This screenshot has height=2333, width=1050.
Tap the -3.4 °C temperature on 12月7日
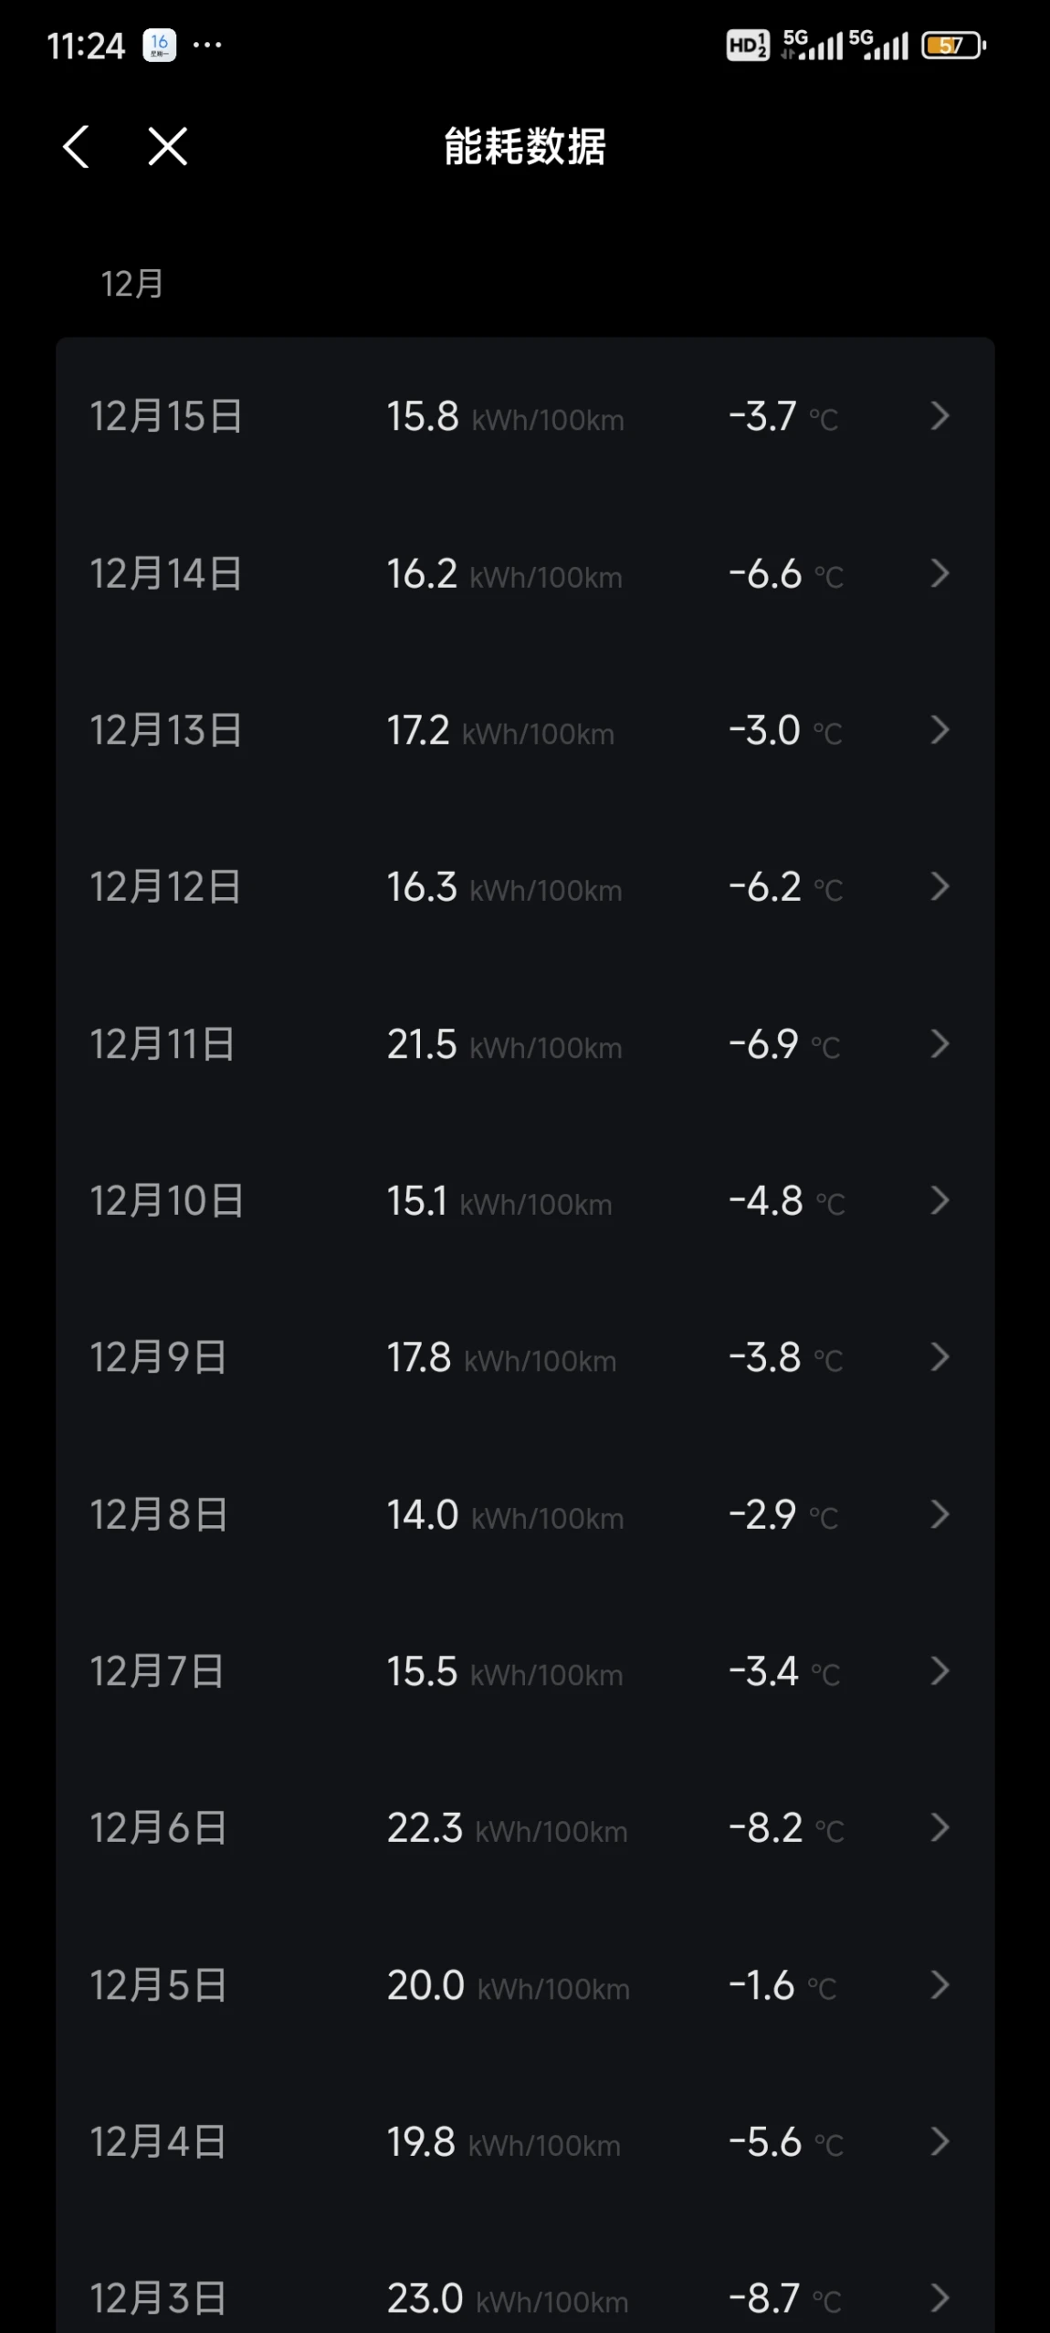(x=784, y=1671)
